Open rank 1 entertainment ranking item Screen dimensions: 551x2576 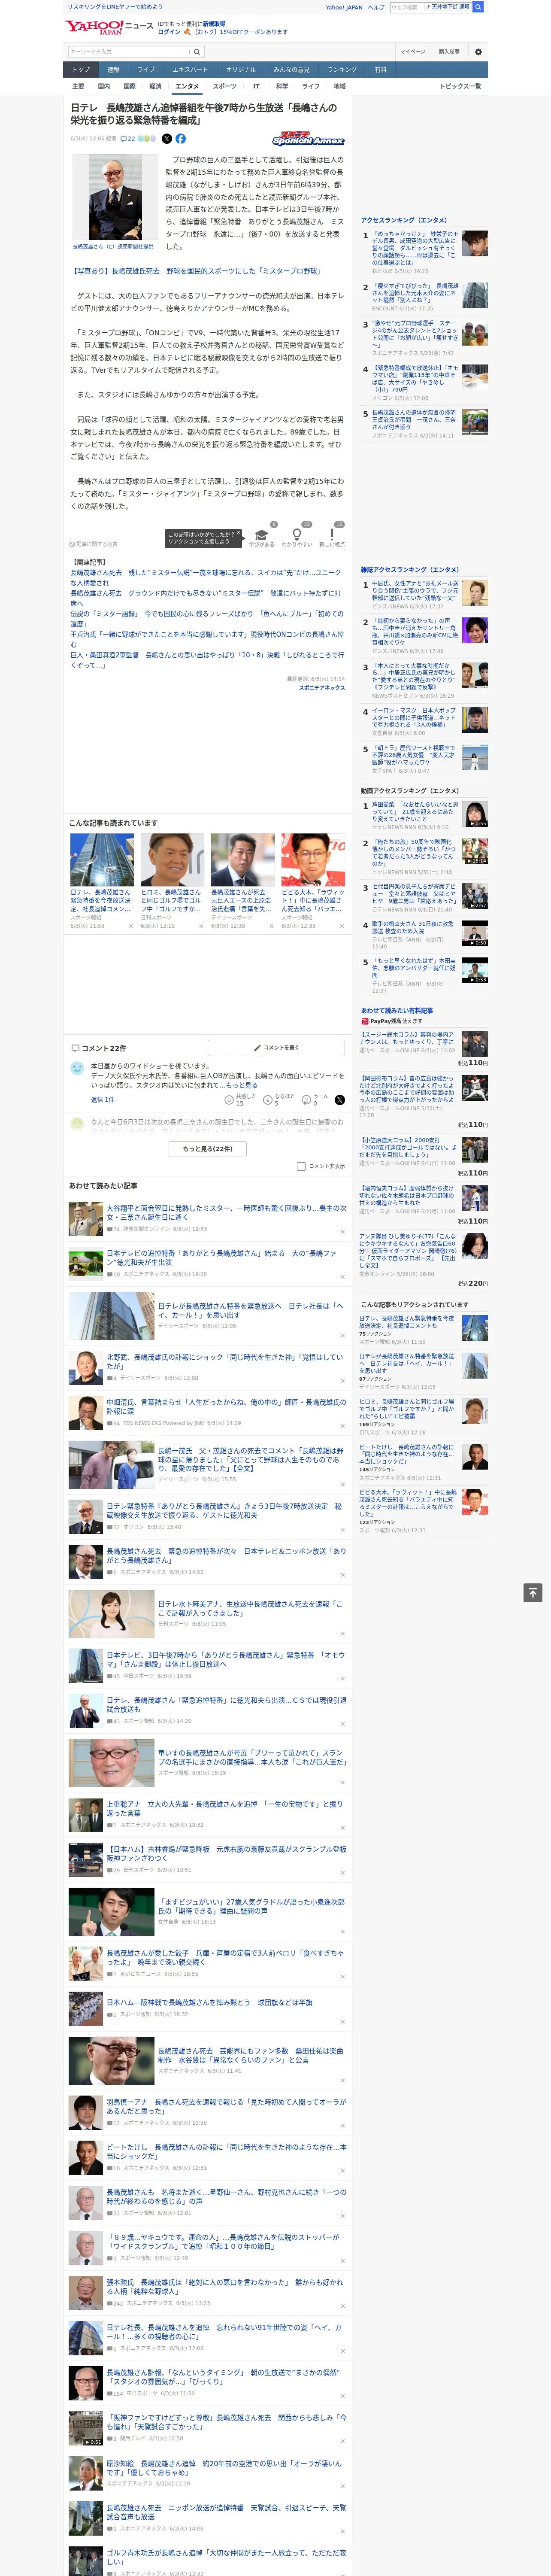click(425, 252)
